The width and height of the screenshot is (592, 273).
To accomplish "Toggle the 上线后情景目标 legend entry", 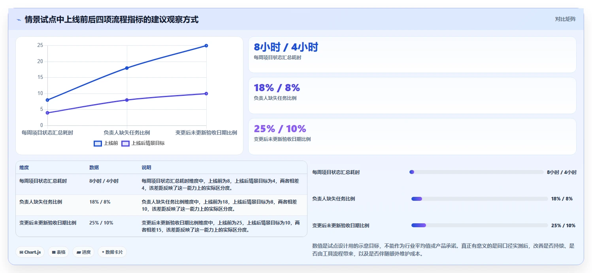I will point(143,143).
